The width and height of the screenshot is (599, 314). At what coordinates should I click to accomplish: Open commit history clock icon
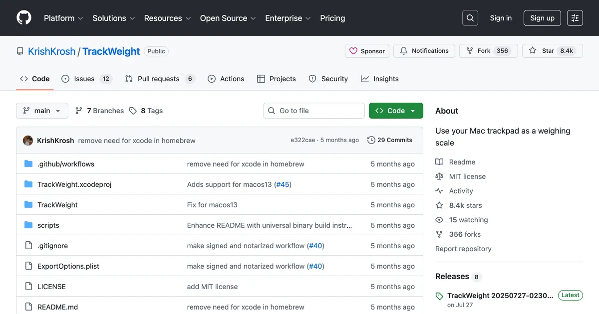[x=371, y=140]
